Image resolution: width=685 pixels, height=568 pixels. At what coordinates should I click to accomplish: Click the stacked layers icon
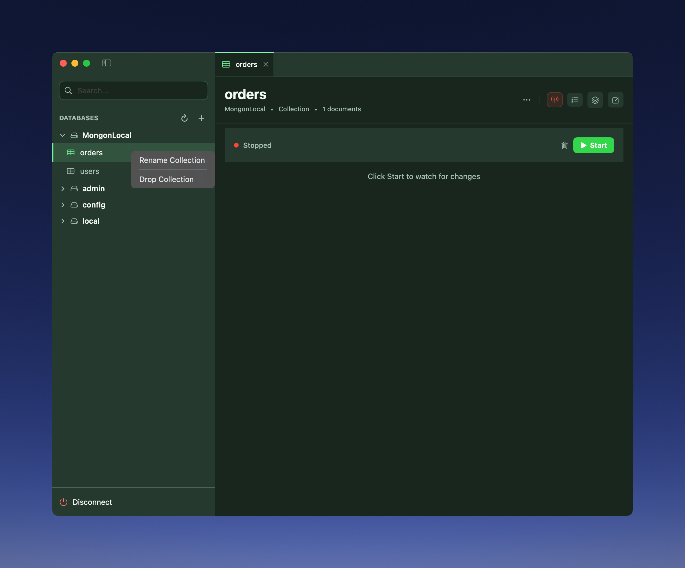point(595,100)
